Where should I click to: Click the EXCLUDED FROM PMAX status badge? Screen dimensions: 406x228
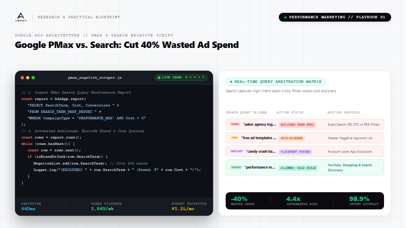tap(297, 125)
